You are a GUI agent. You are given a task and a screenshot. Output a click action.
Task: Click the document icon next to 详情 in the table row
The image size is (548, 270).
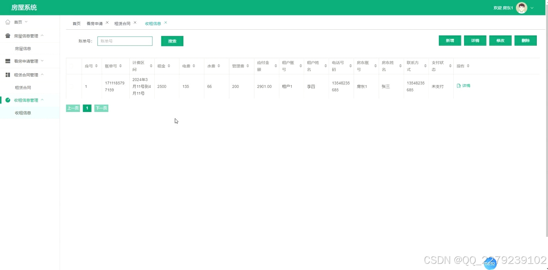pyautogui.click(x=459, y=86)
